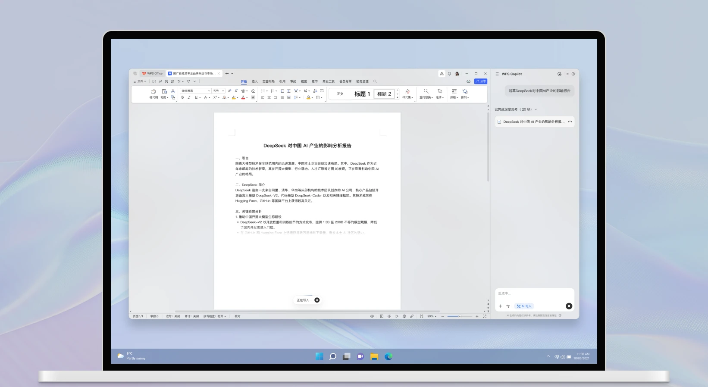Viewport: 708px width, 387px height.
Task: Click the Copilot history clock icon
Action: pyautogui.click(x=560, y=74)
